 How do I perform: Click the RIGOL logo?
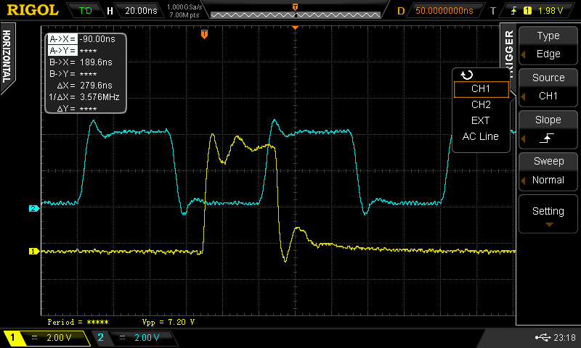click(33, 10)
